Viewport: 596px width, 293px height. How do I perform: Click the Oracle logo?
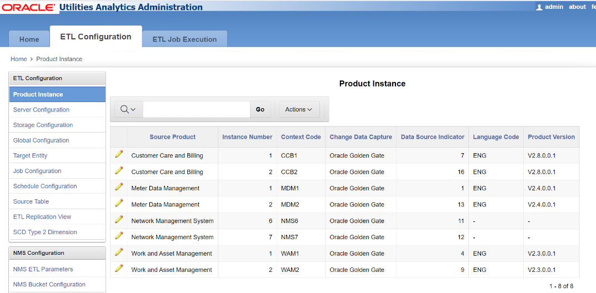28,7
